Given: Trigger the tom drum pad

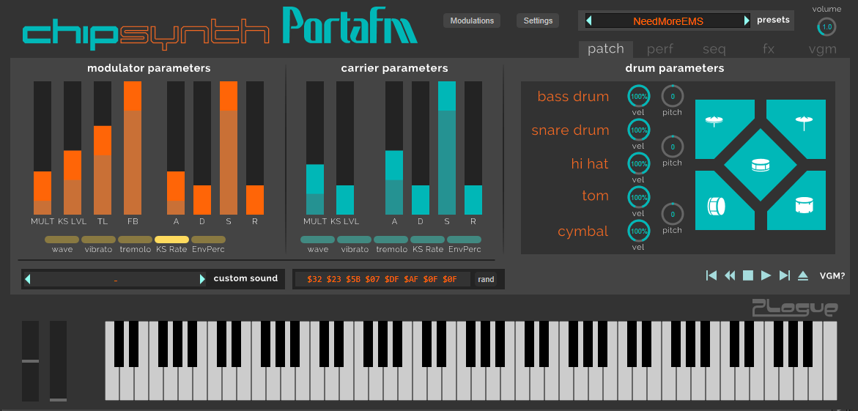Looking at the screenshot, I should 803,207.
